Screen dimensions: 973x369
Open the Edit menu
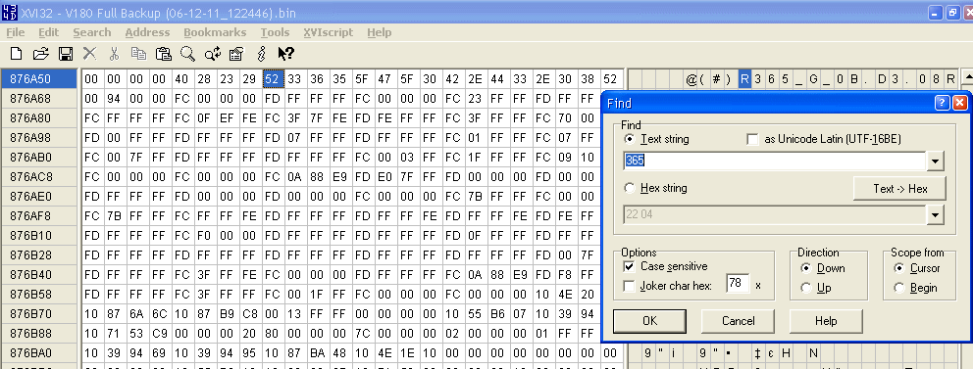(x=48, y=32)
